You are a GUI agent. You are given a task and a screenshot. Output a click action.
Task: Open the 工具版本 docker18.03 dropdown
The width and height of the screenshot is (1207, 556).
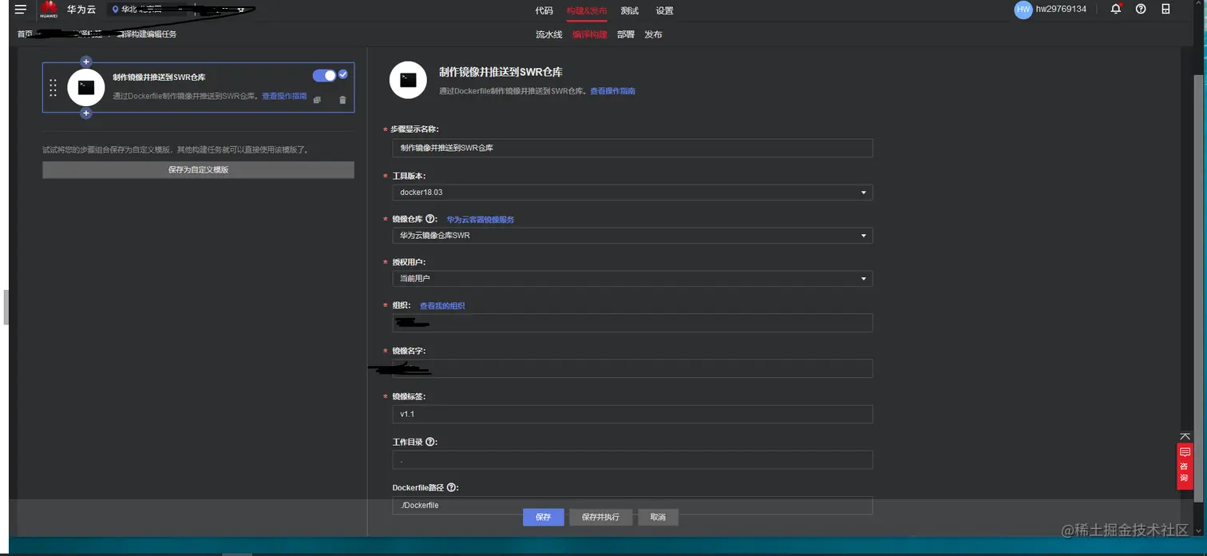(x=632, y=193)
